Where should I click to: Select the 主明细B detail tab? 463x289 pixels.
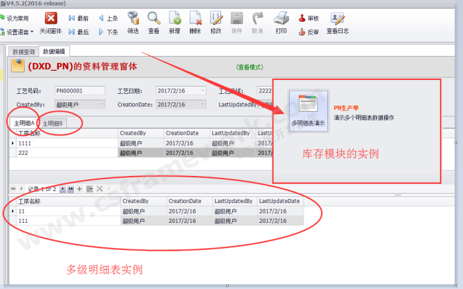tap(53, 124)
